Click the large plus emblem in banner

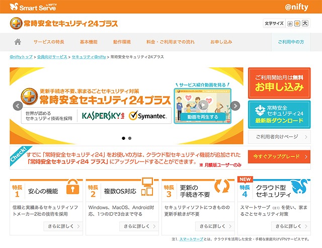click(30, 96)
